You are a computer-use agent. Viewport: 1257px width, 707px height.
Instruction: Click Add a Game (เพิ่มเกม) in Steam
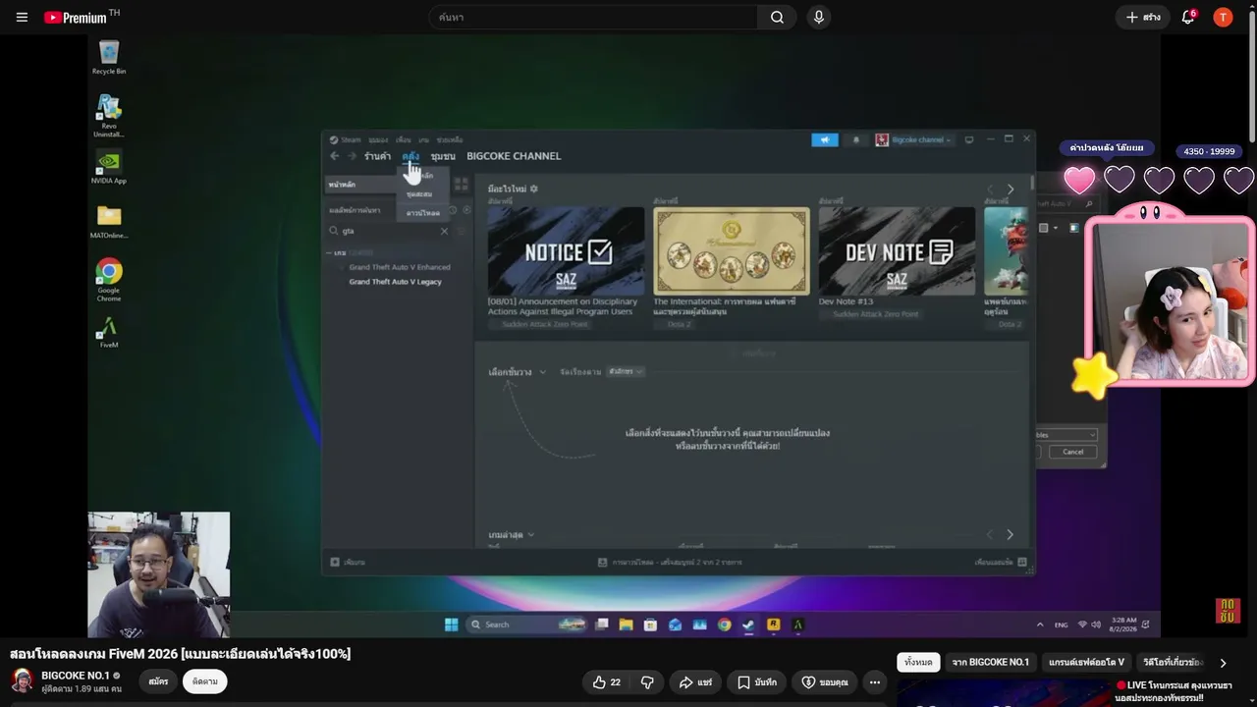pos(348,563)
